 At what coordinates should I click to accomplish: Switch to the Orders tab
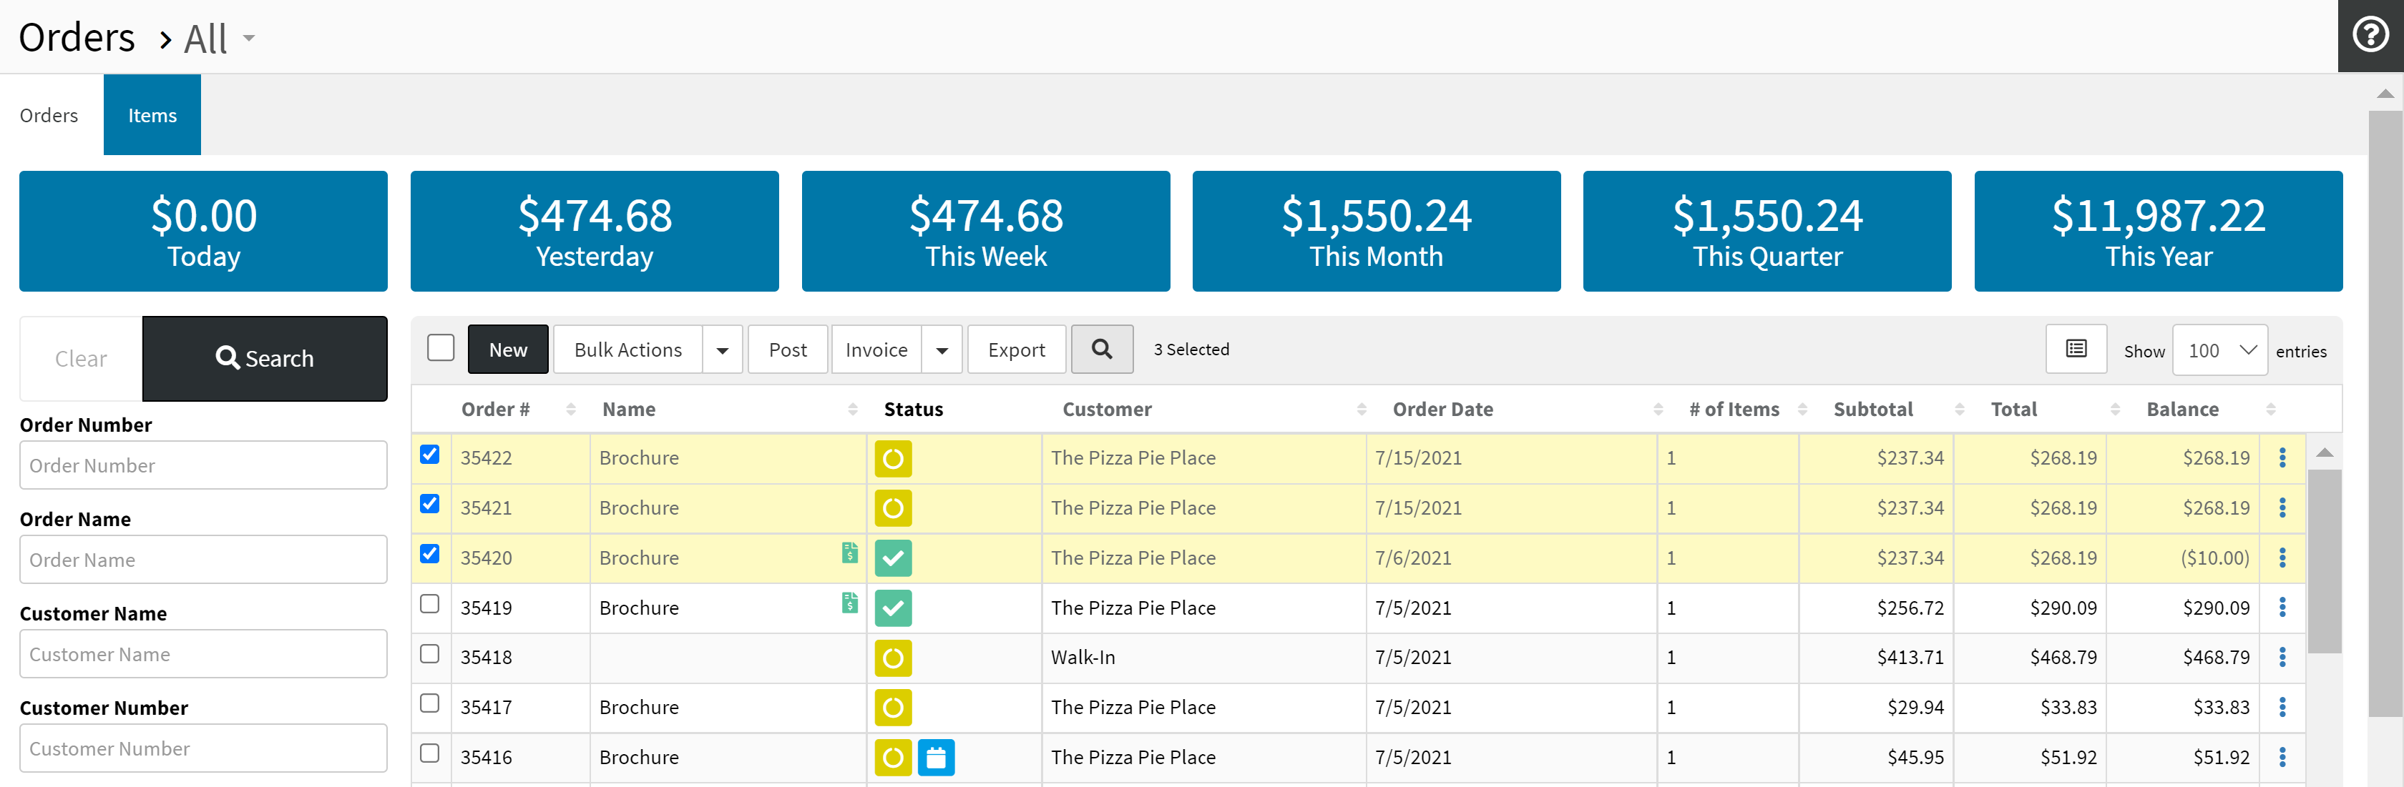tap(49, 116)
